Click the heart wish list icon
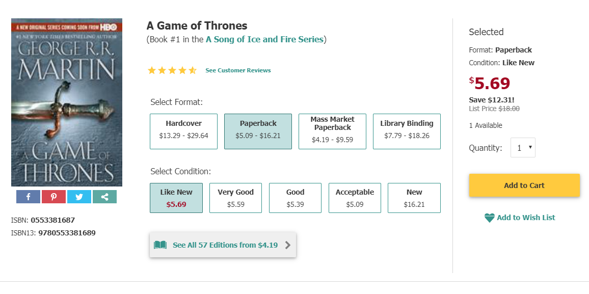 (489, 218)
